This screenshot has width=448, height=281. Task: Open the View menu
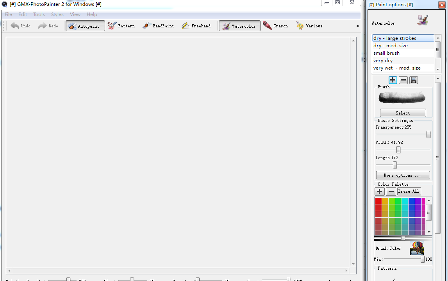[75, 14]
